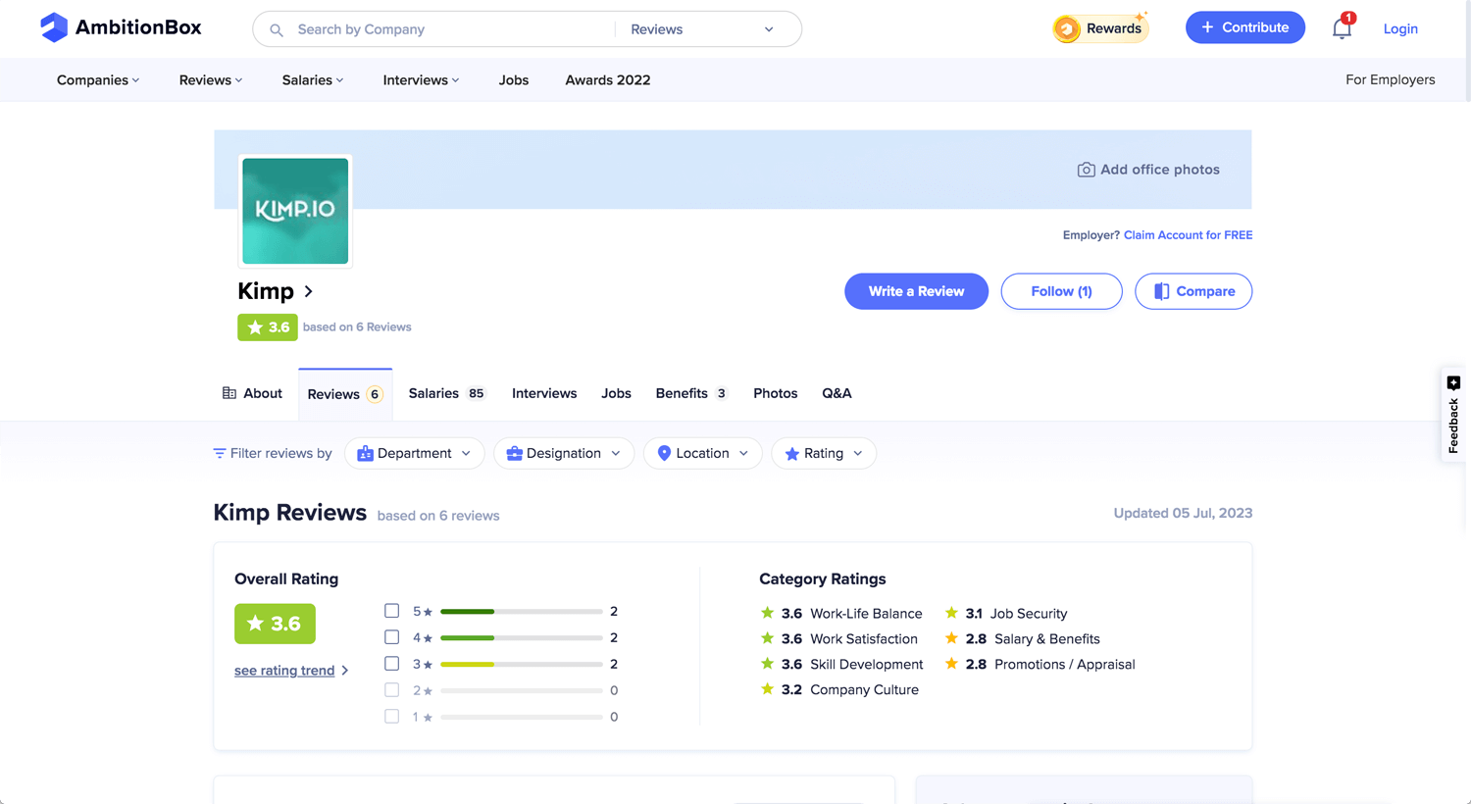Switch to the About tab
This screenshot has height=804, width=1471.
252,393
